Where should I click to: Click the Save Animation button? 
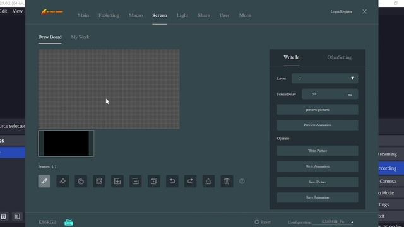coord(318,197)
